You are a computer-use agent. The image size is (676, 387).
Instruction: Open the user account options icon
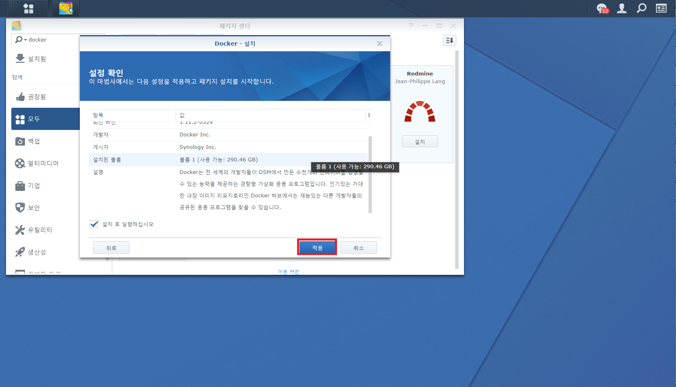pyautogui.click(x=622, y=8)
